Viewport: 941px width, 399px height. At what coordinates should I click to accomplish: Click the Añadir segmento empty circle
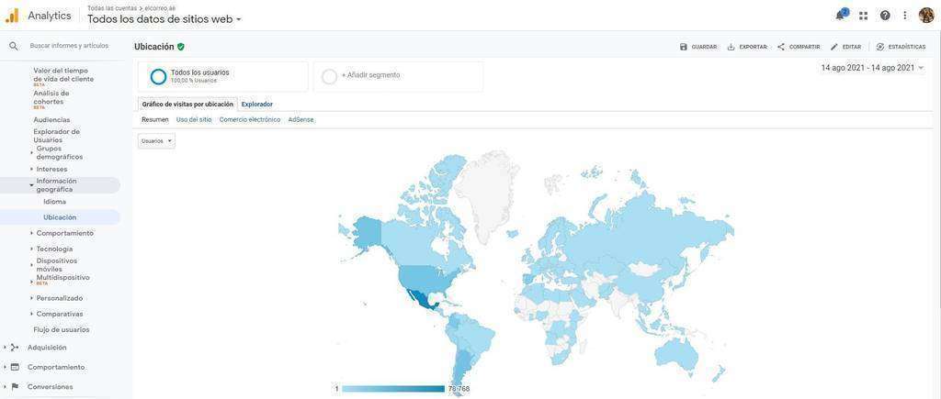pyautogui.click(x=329, y=76)
